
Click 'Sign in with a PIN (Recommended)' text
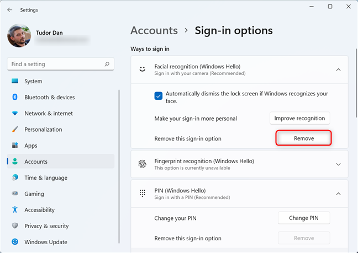192,197
